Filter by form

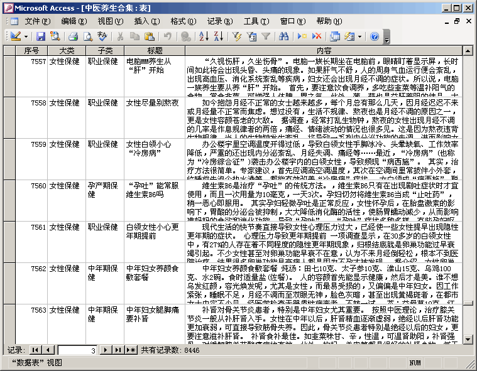[251, 36]
